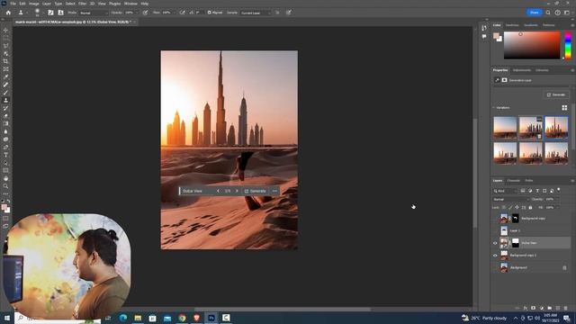This screenshot has height=324, width=576.
Task: Open the Comments panel icon
Action: click(x=484, y=36)
